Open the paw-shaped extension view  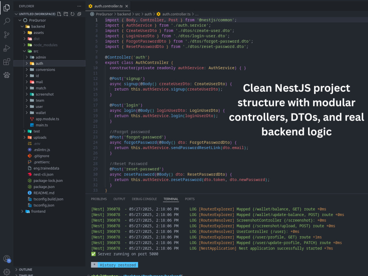point(7,75)
